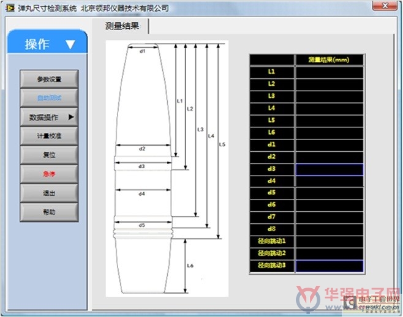The height and width of the screenshot is (317, 403).
Task: Select the L6 result cell
Action: click(330, 132)
